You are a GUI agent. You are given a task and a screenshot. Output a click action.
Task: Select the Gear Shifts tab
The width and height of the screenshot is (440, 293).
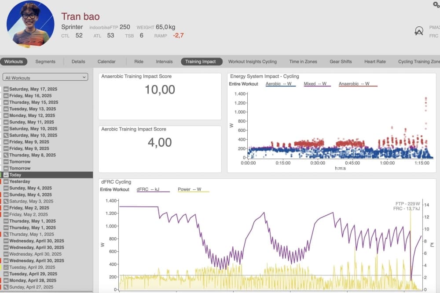[341, 61]
